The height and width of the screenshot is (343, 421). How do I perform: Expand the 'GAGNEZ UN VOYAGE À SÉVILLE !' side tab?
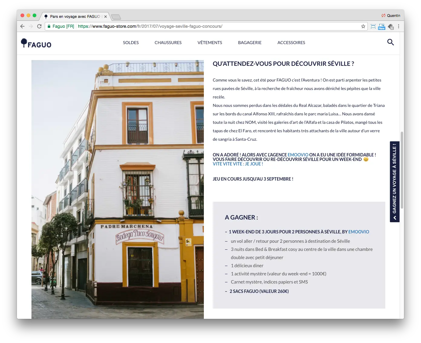click(x=395, y=182)
